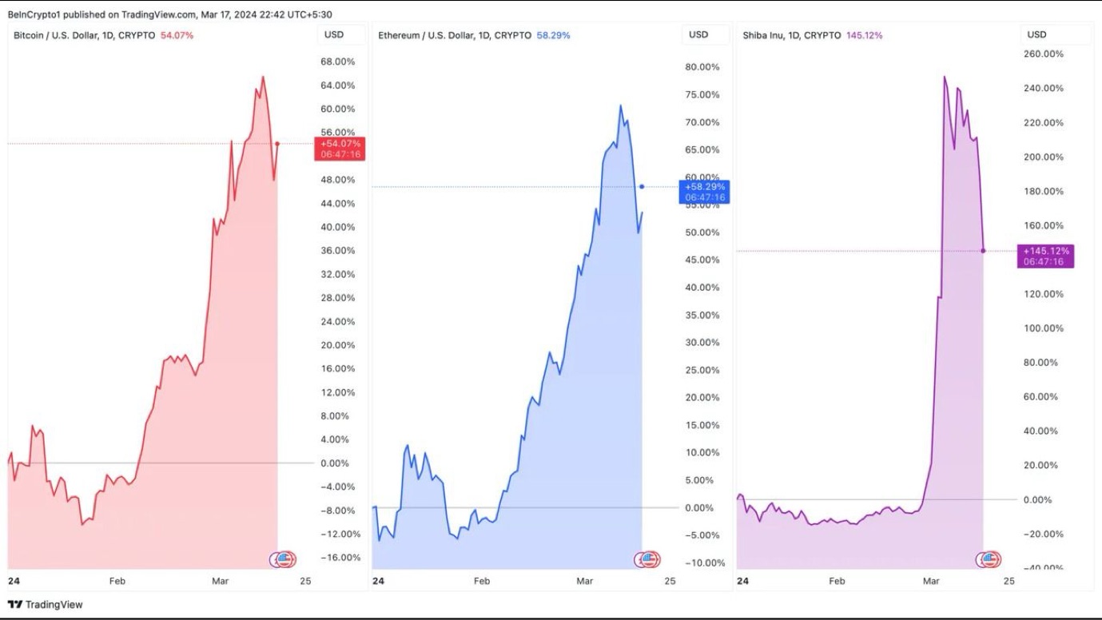Open the USD currency selector on Ethereum chart
The width and height of the screenshot is (1102, 620).
click(x=698, y=34)
